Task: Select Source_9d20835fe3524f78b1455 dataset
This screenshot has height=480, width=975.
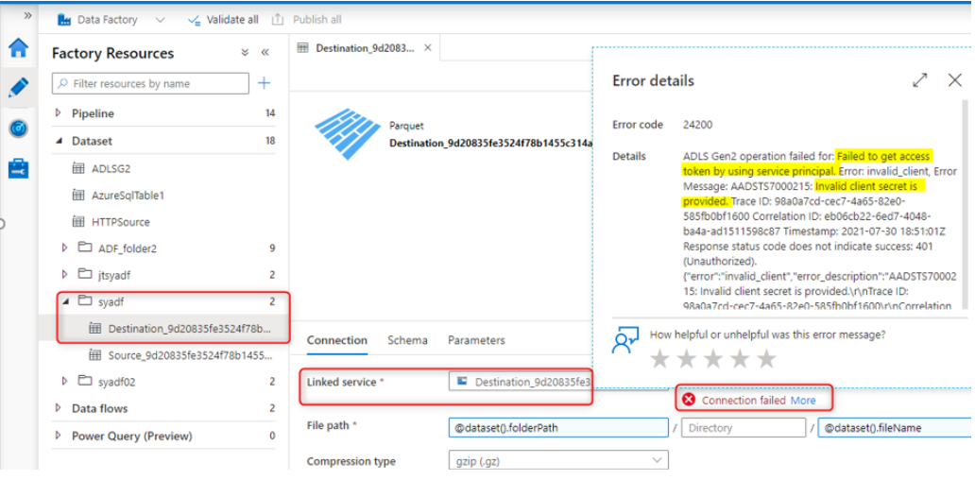Action: [190, 355]
